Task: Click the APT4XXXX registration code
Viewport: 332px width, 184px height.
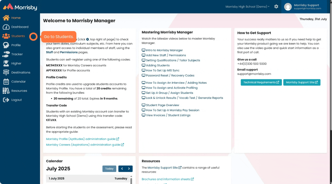Action: (x=54, y=70)
